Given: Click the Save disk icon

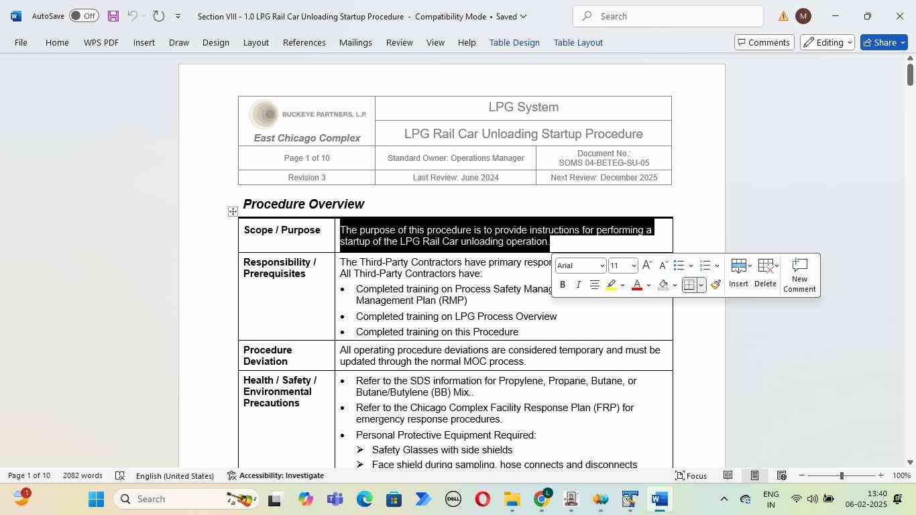Looking at the screenshot, I should [x=113, y=16].
